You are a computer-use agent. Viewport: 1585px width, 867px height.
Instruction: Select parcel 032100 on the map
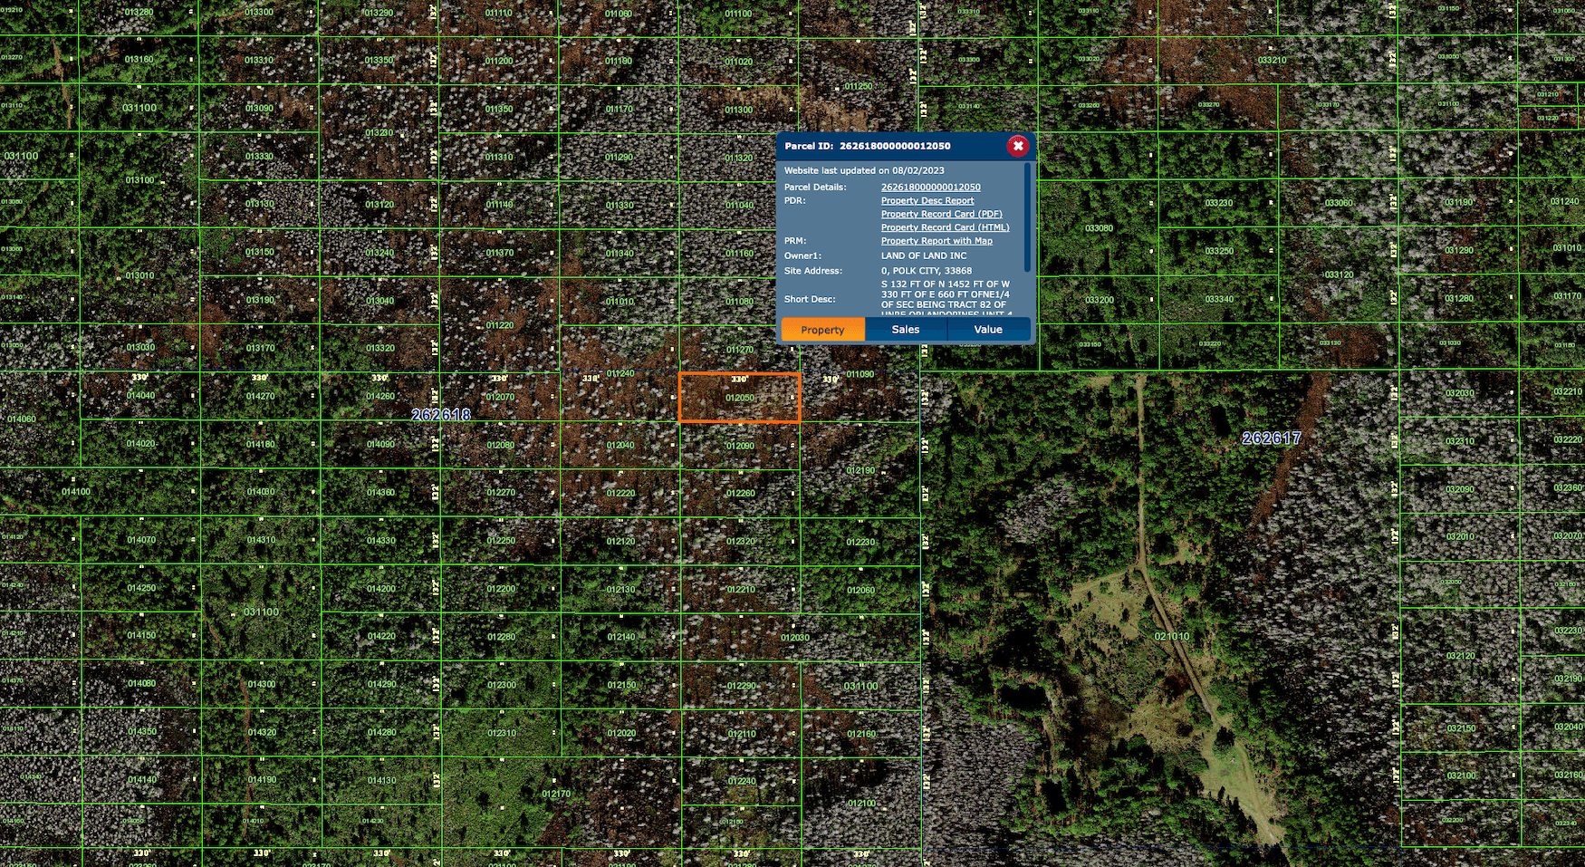pyautogui.click(x=1461, y=775)
